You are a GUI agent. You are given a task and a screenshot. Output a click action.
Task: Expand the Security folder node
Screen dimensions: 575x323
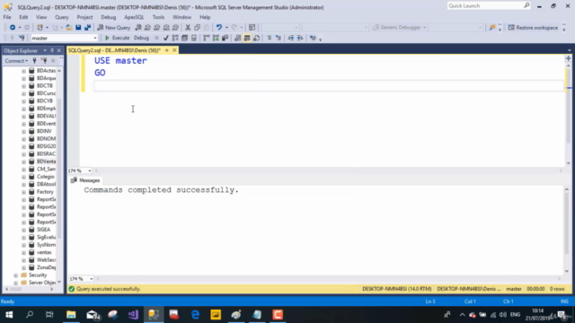coord(16,275)
